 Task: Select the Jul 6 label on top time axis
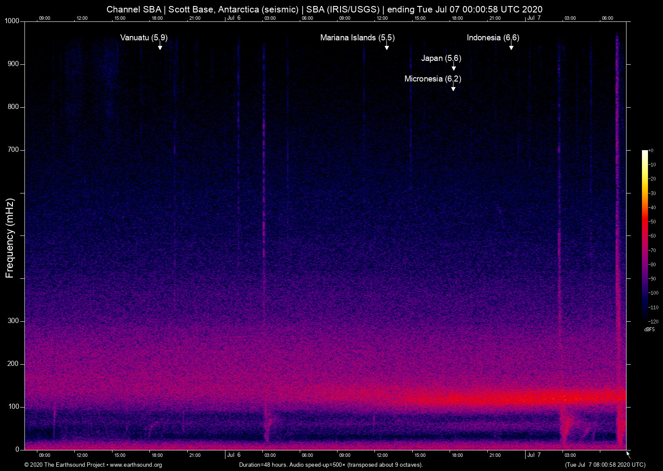(x=234, y=18)
